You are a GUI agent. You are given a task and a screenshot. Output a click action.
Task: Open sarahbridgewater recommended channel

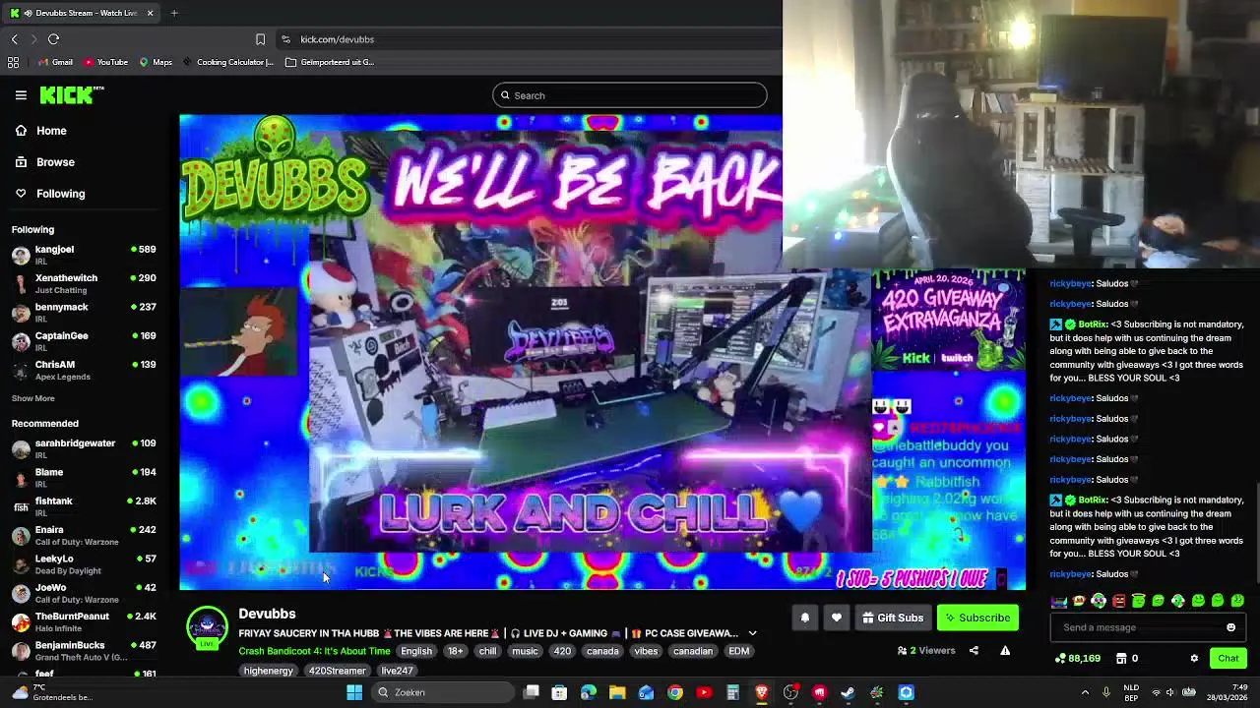84,448
